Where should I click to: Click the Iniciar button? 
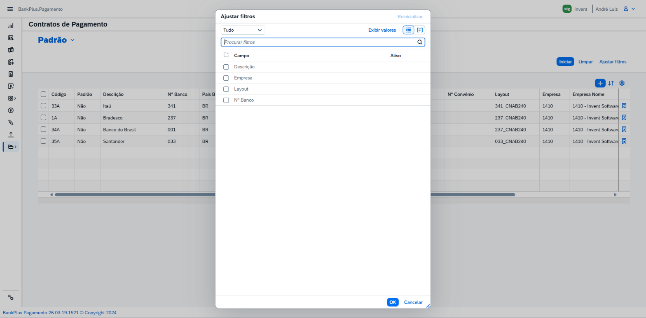coord(565,62)
